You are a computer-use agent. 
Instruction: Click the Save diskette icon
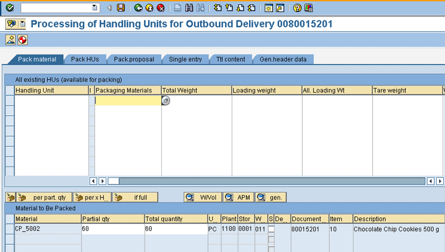121,8
